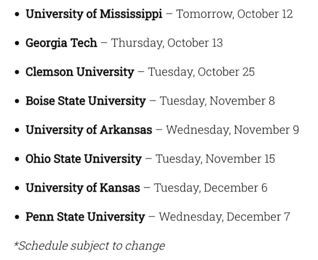
Task: Select the Georgia Tech list entry name
Action: [x=61, y=43]
